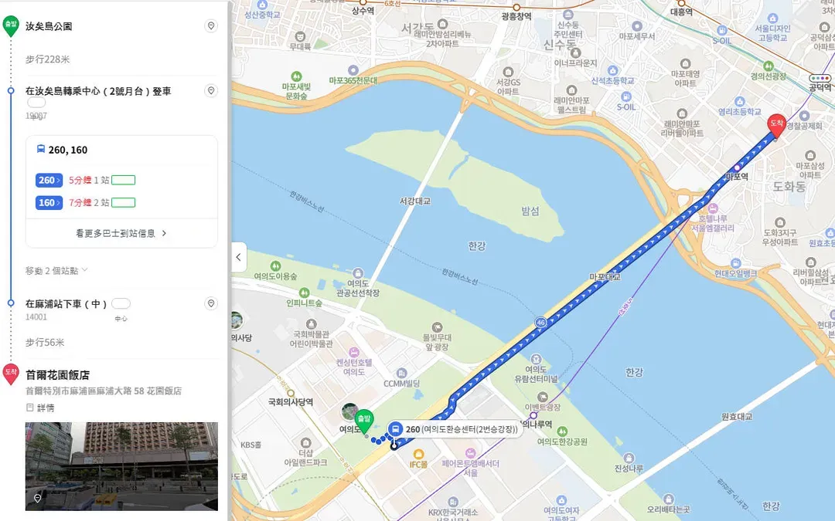
Task: Click 汝矣島公園 starting point entry
Action: (49, 26)
